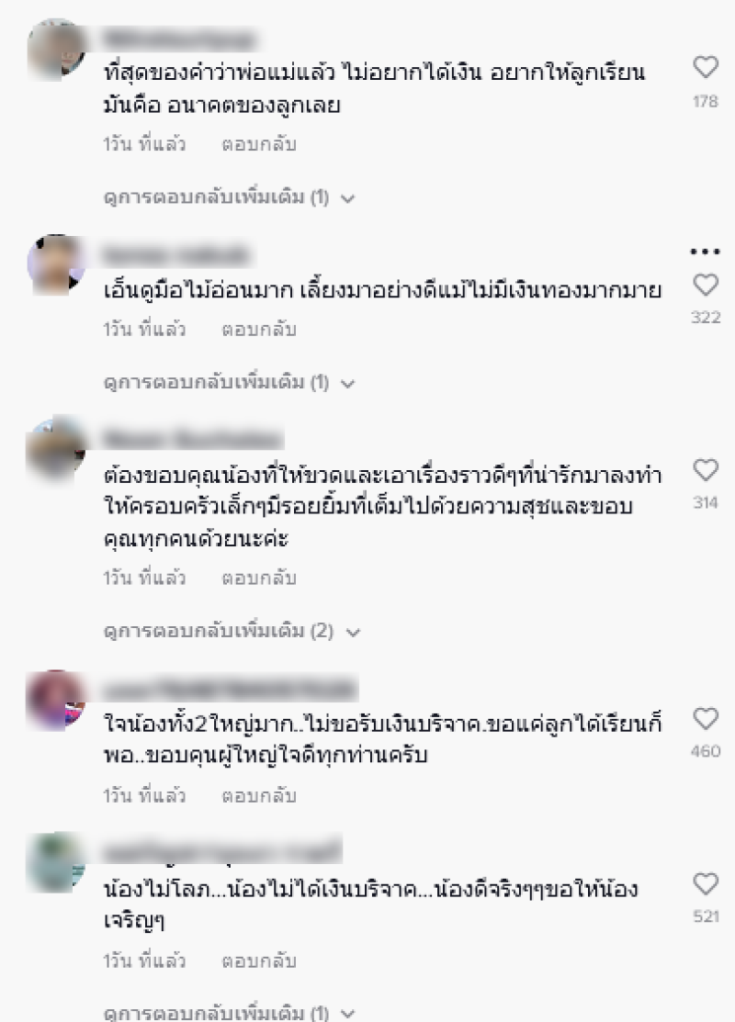The image size is (735, 1022).
Task: Expand replies under the 322-likes comment
Action: [x=229, y=382]
